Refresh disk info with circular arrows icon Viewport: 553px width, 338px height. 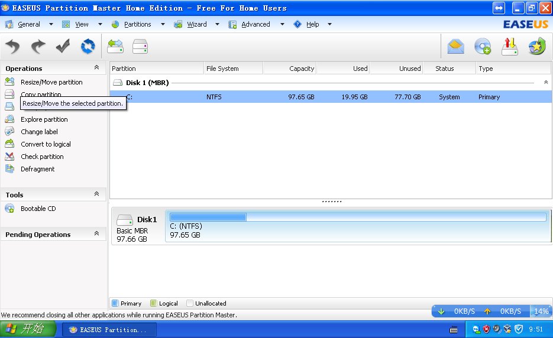point(88,46)
